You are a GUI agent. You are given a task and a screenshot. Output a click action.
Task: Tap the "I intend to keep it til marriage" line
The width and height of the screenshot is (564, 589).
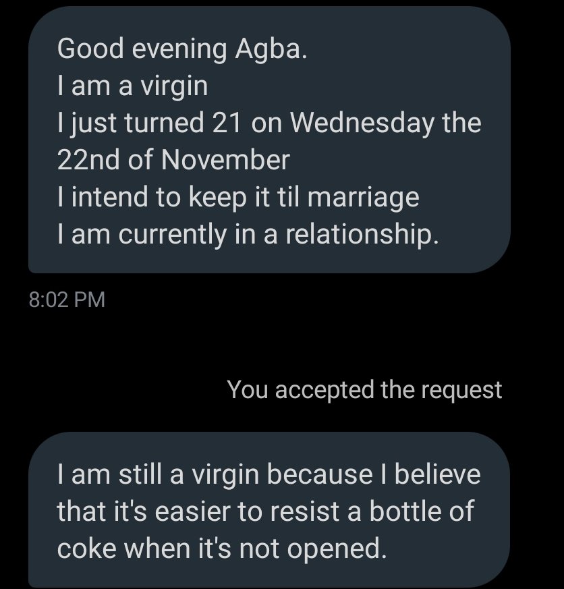(238, 197)
